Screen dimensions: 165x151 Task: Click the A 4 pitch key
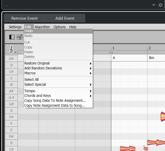[11, 97]
